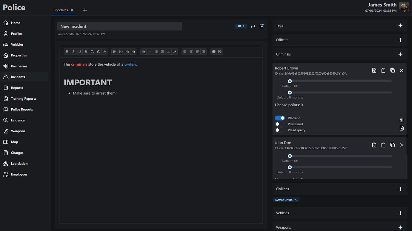
Task: Select the strikethrough formatting icon
Action: (86, 51)
